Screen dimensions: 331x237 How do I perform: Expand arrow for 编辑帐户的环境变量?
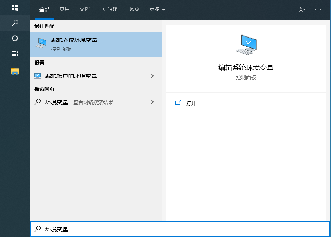tap(152, 76)
